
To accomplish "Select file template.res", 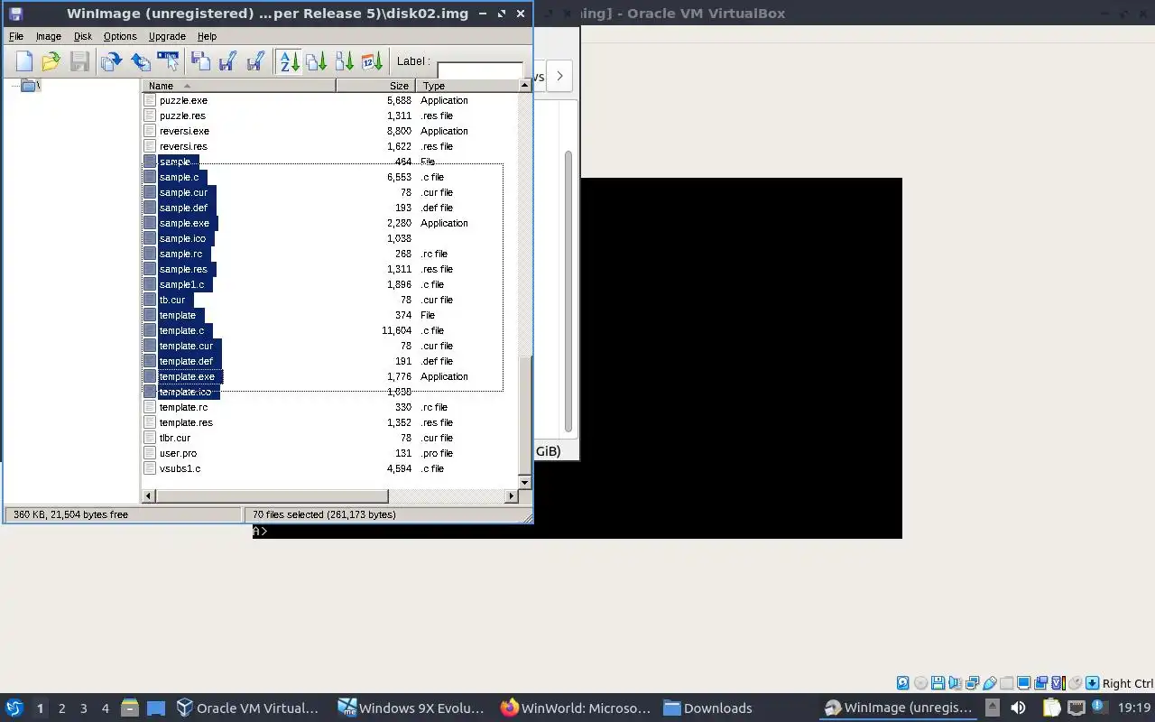I will pos(186,422).
